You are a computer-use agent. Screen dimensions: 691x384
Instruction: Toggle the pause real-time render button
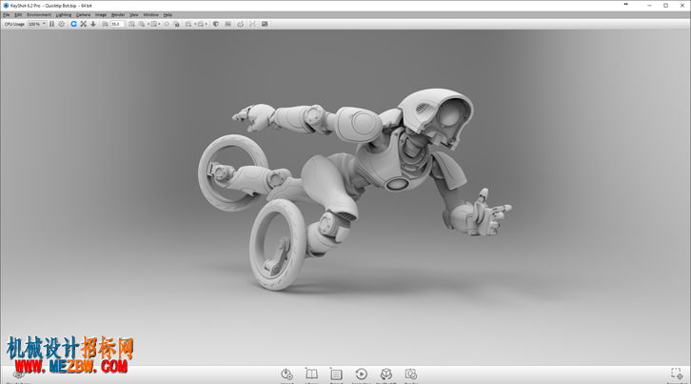click(x=51, y=24)
